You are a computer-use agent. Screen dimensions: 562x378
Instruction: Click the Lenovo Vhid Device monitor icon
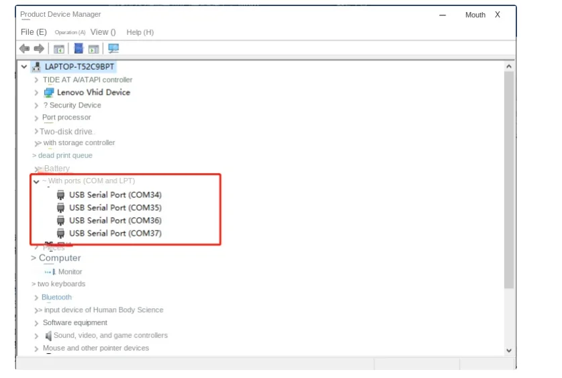pyautogui.click(x=49, y=93)
